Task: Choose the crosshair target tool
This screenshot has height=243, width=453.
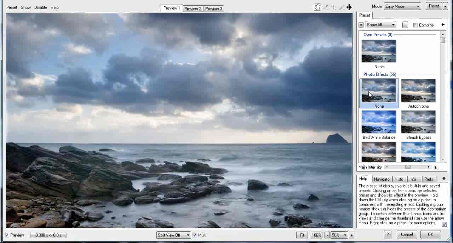Action: pyautogui.click(x=333, y=7)
